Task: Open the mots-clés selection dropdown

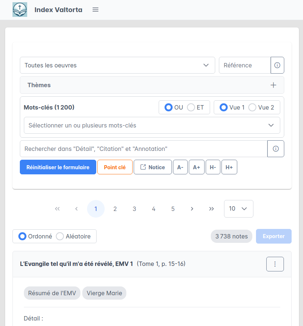Action: click(152, 125)
